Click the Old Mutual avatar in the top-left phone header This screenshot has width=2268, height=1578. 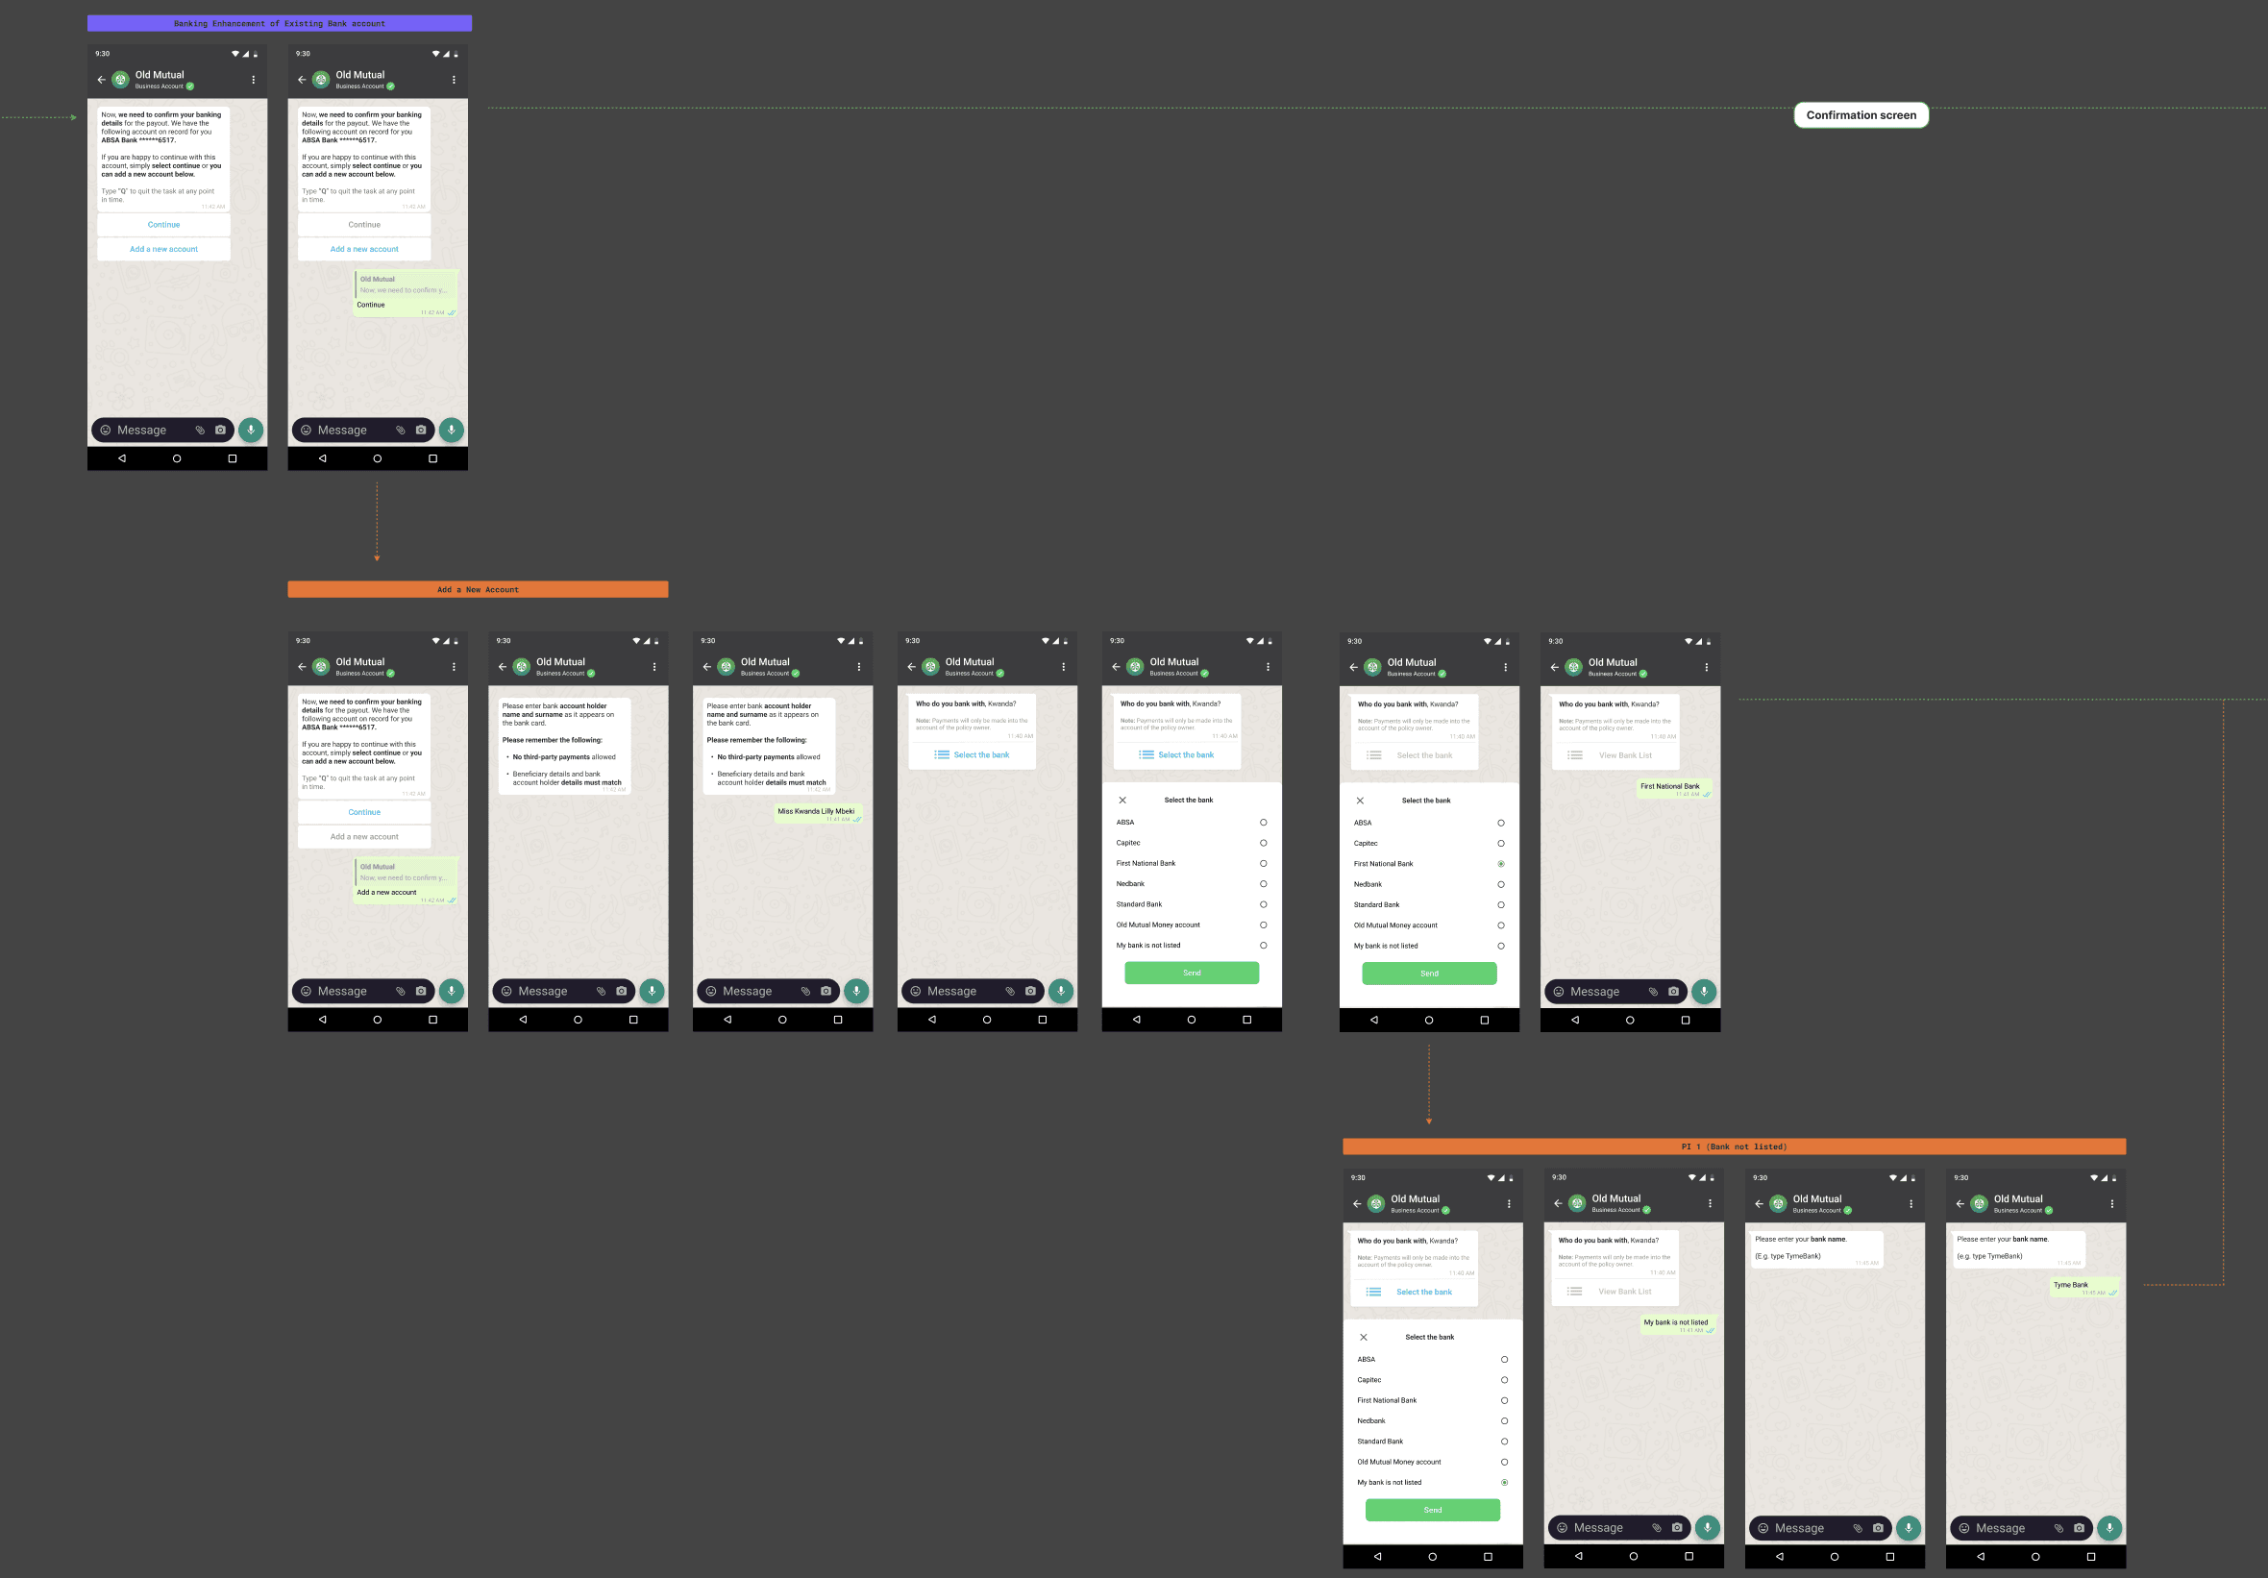pos(120,79)
